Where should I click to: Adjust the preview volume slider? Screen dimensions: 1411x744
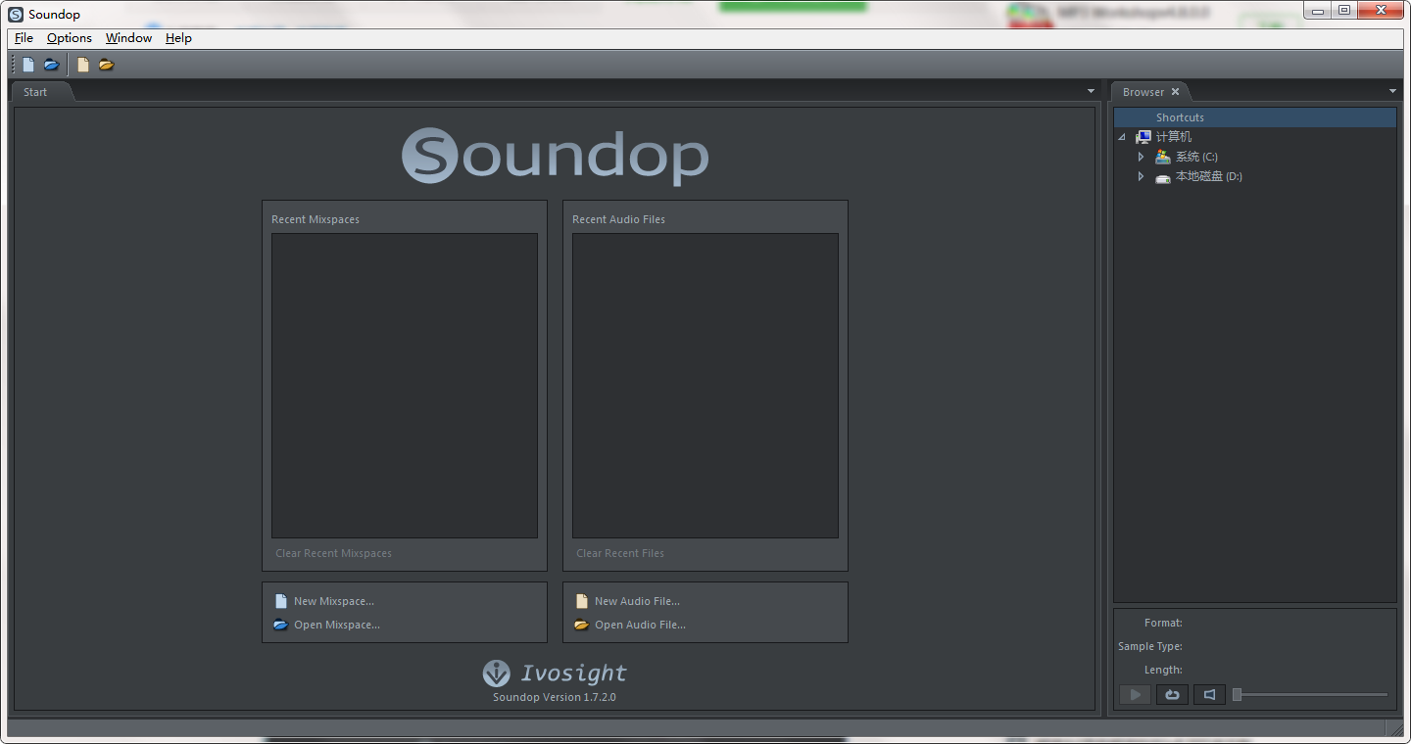coord(1310,694)
